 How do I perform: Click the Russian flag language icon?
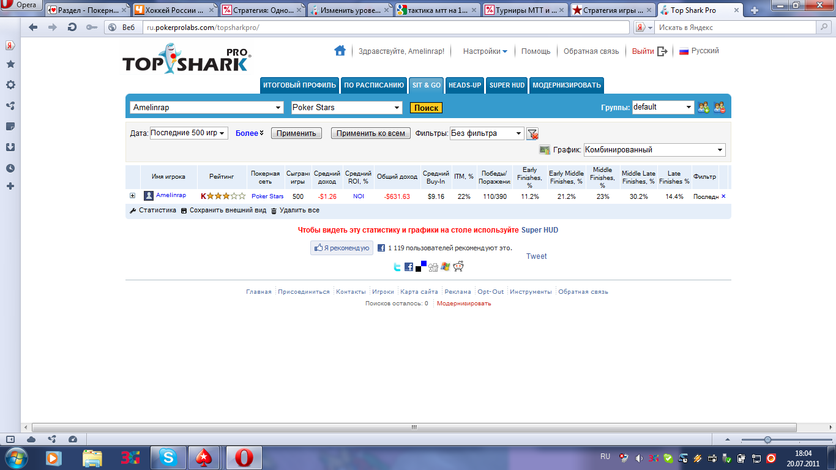click(684, 51)
